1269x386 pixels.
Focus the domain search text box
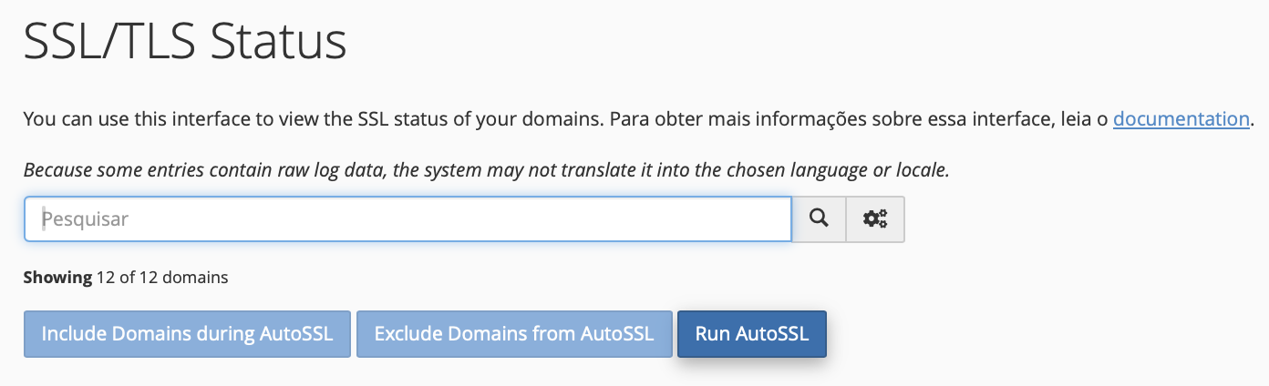click(408, 219)
